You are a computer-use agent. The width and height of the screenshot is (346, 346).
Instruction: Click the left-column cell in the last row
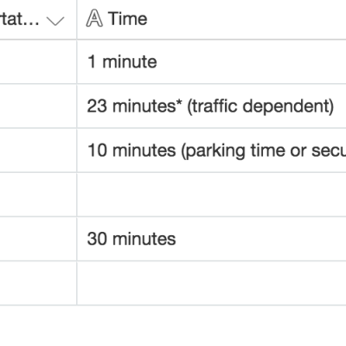[38, 283]
